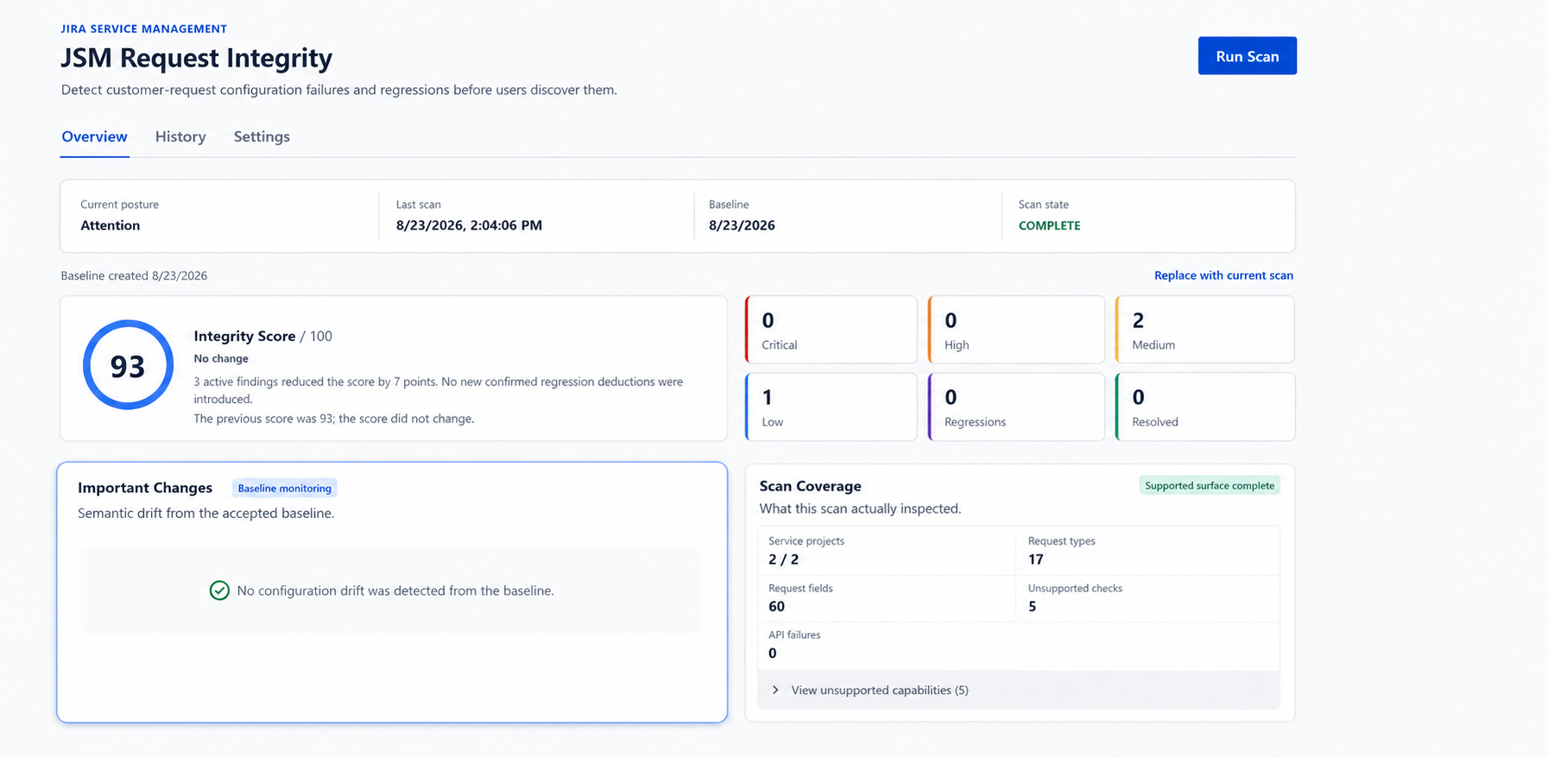Image resolution: width=1548 pixels, height=757 pixels.
Task: Open the Settings tab
Action: click(x=262, y=136)
